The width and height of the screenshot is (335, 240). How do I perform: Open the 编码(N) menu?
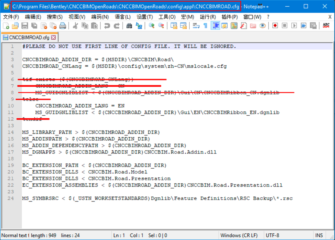pos(100,17)
